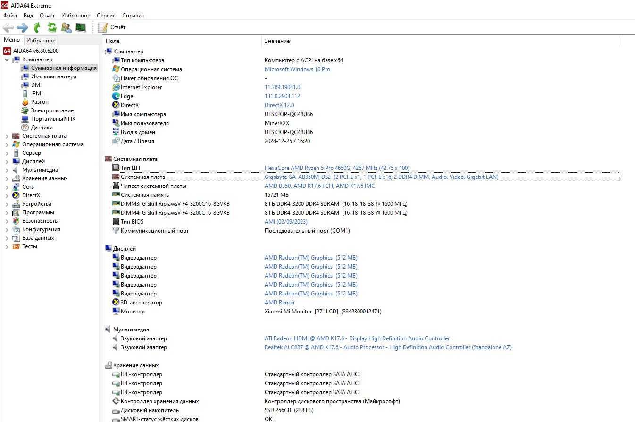Viewport: 635px width, 422px height.
Task: Open the Gigabyte GA-AB350M-DS2 link
Action: (x=381, y=177)
